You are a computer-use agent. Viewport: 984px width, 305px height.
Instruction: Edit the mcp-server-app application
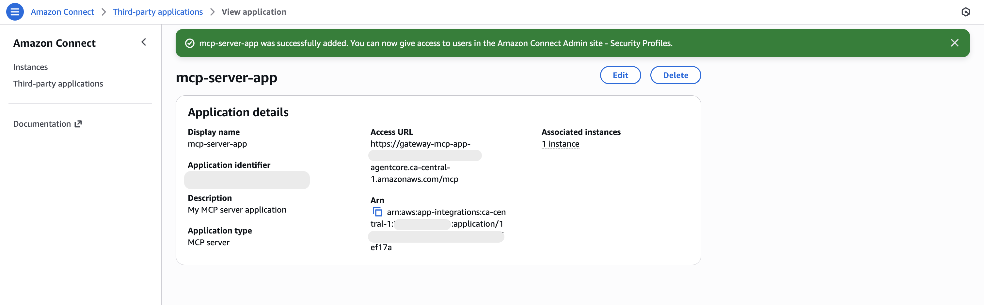(620, 75)
